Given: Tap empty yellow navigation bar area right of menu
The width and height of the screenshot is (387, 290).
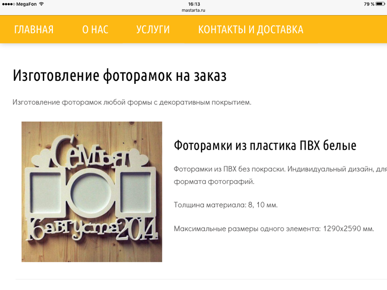Looking at the screenshot, I should click(x=347, y=30).
